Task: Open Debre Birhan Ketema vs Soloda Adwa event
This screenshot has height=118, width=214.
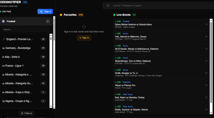Action: tap(161, 24)
